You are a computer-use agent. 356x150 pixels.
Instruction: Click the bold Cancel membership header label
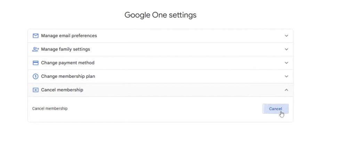tap(62, 90)
